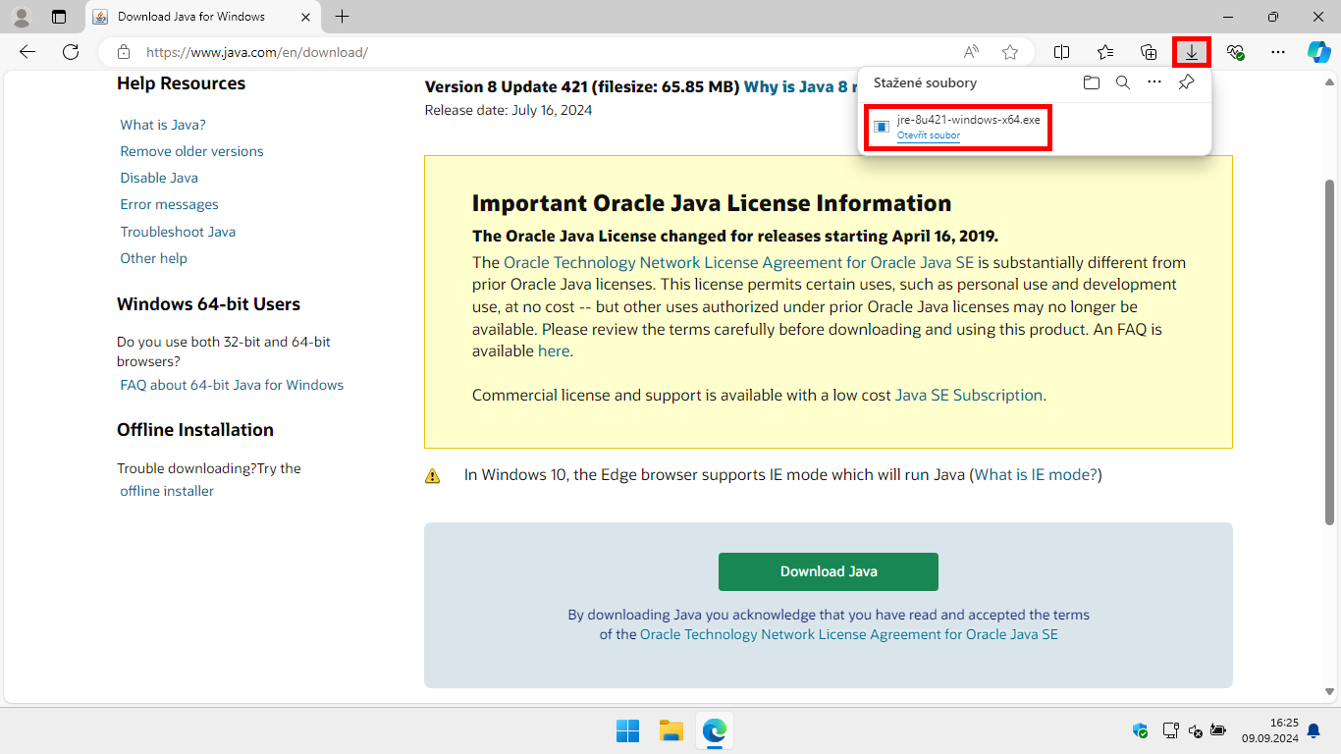Close the Download Java for Windows tab
The image size is (1341, 754).
(x=306, y=17)
